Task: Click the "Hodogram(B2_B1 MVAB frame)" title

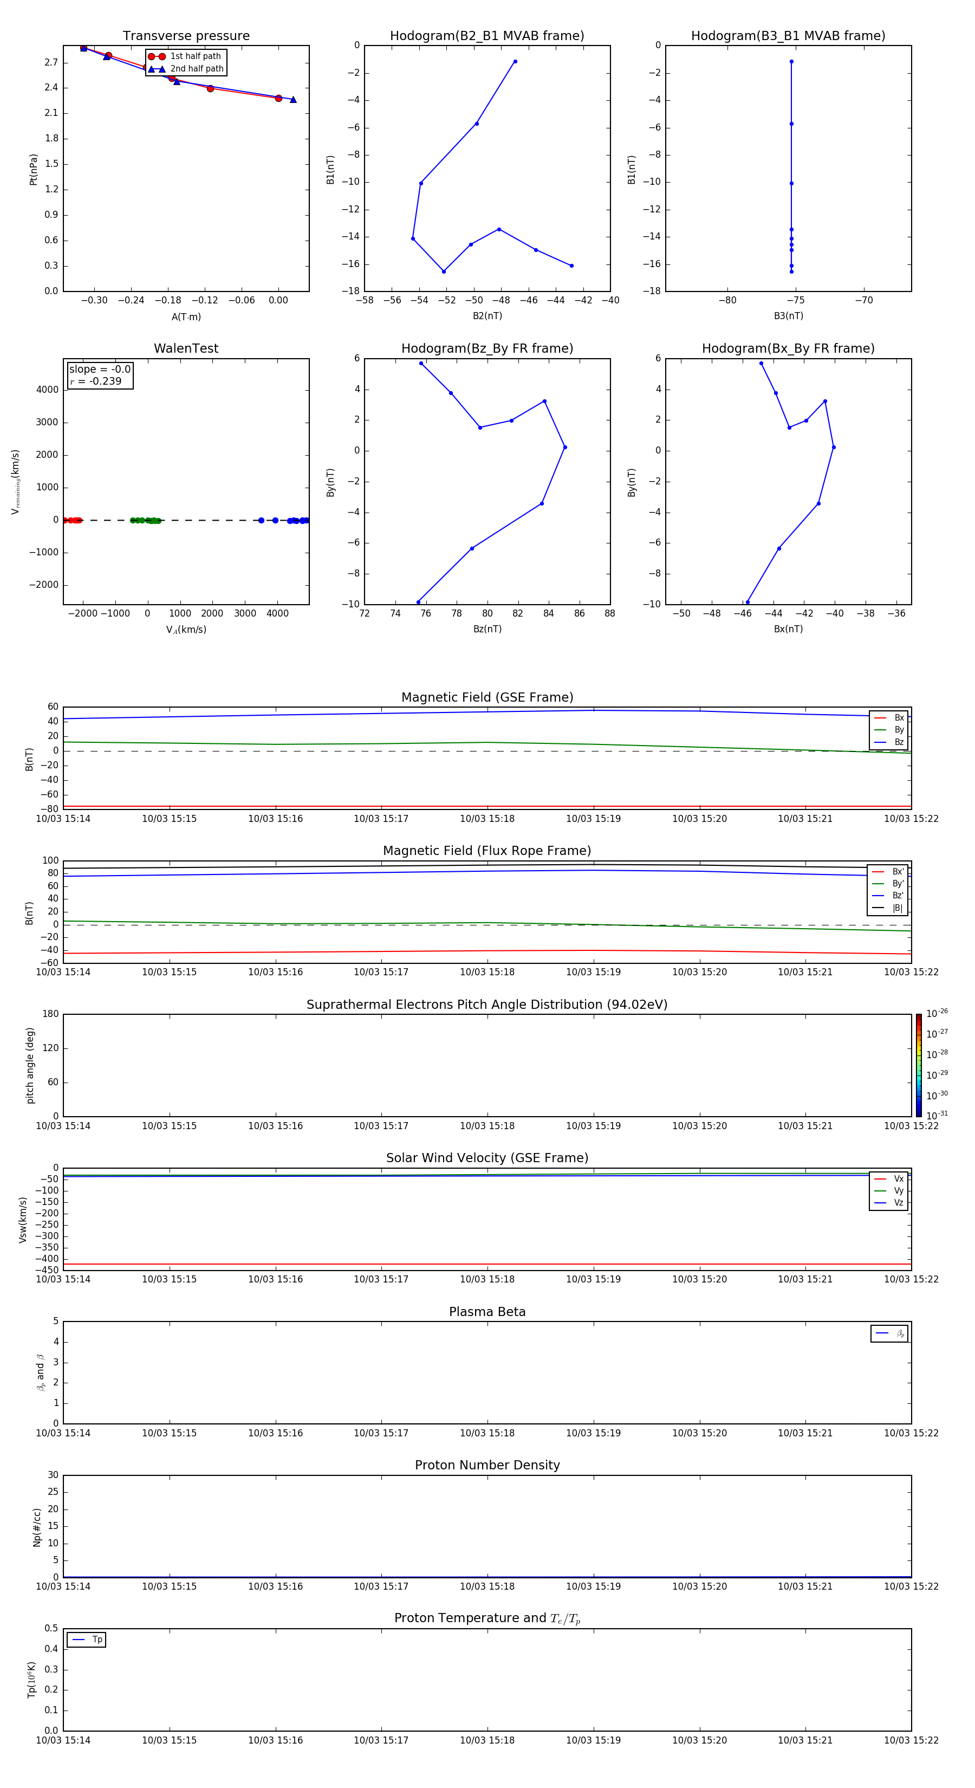Action: click(487, 36)
